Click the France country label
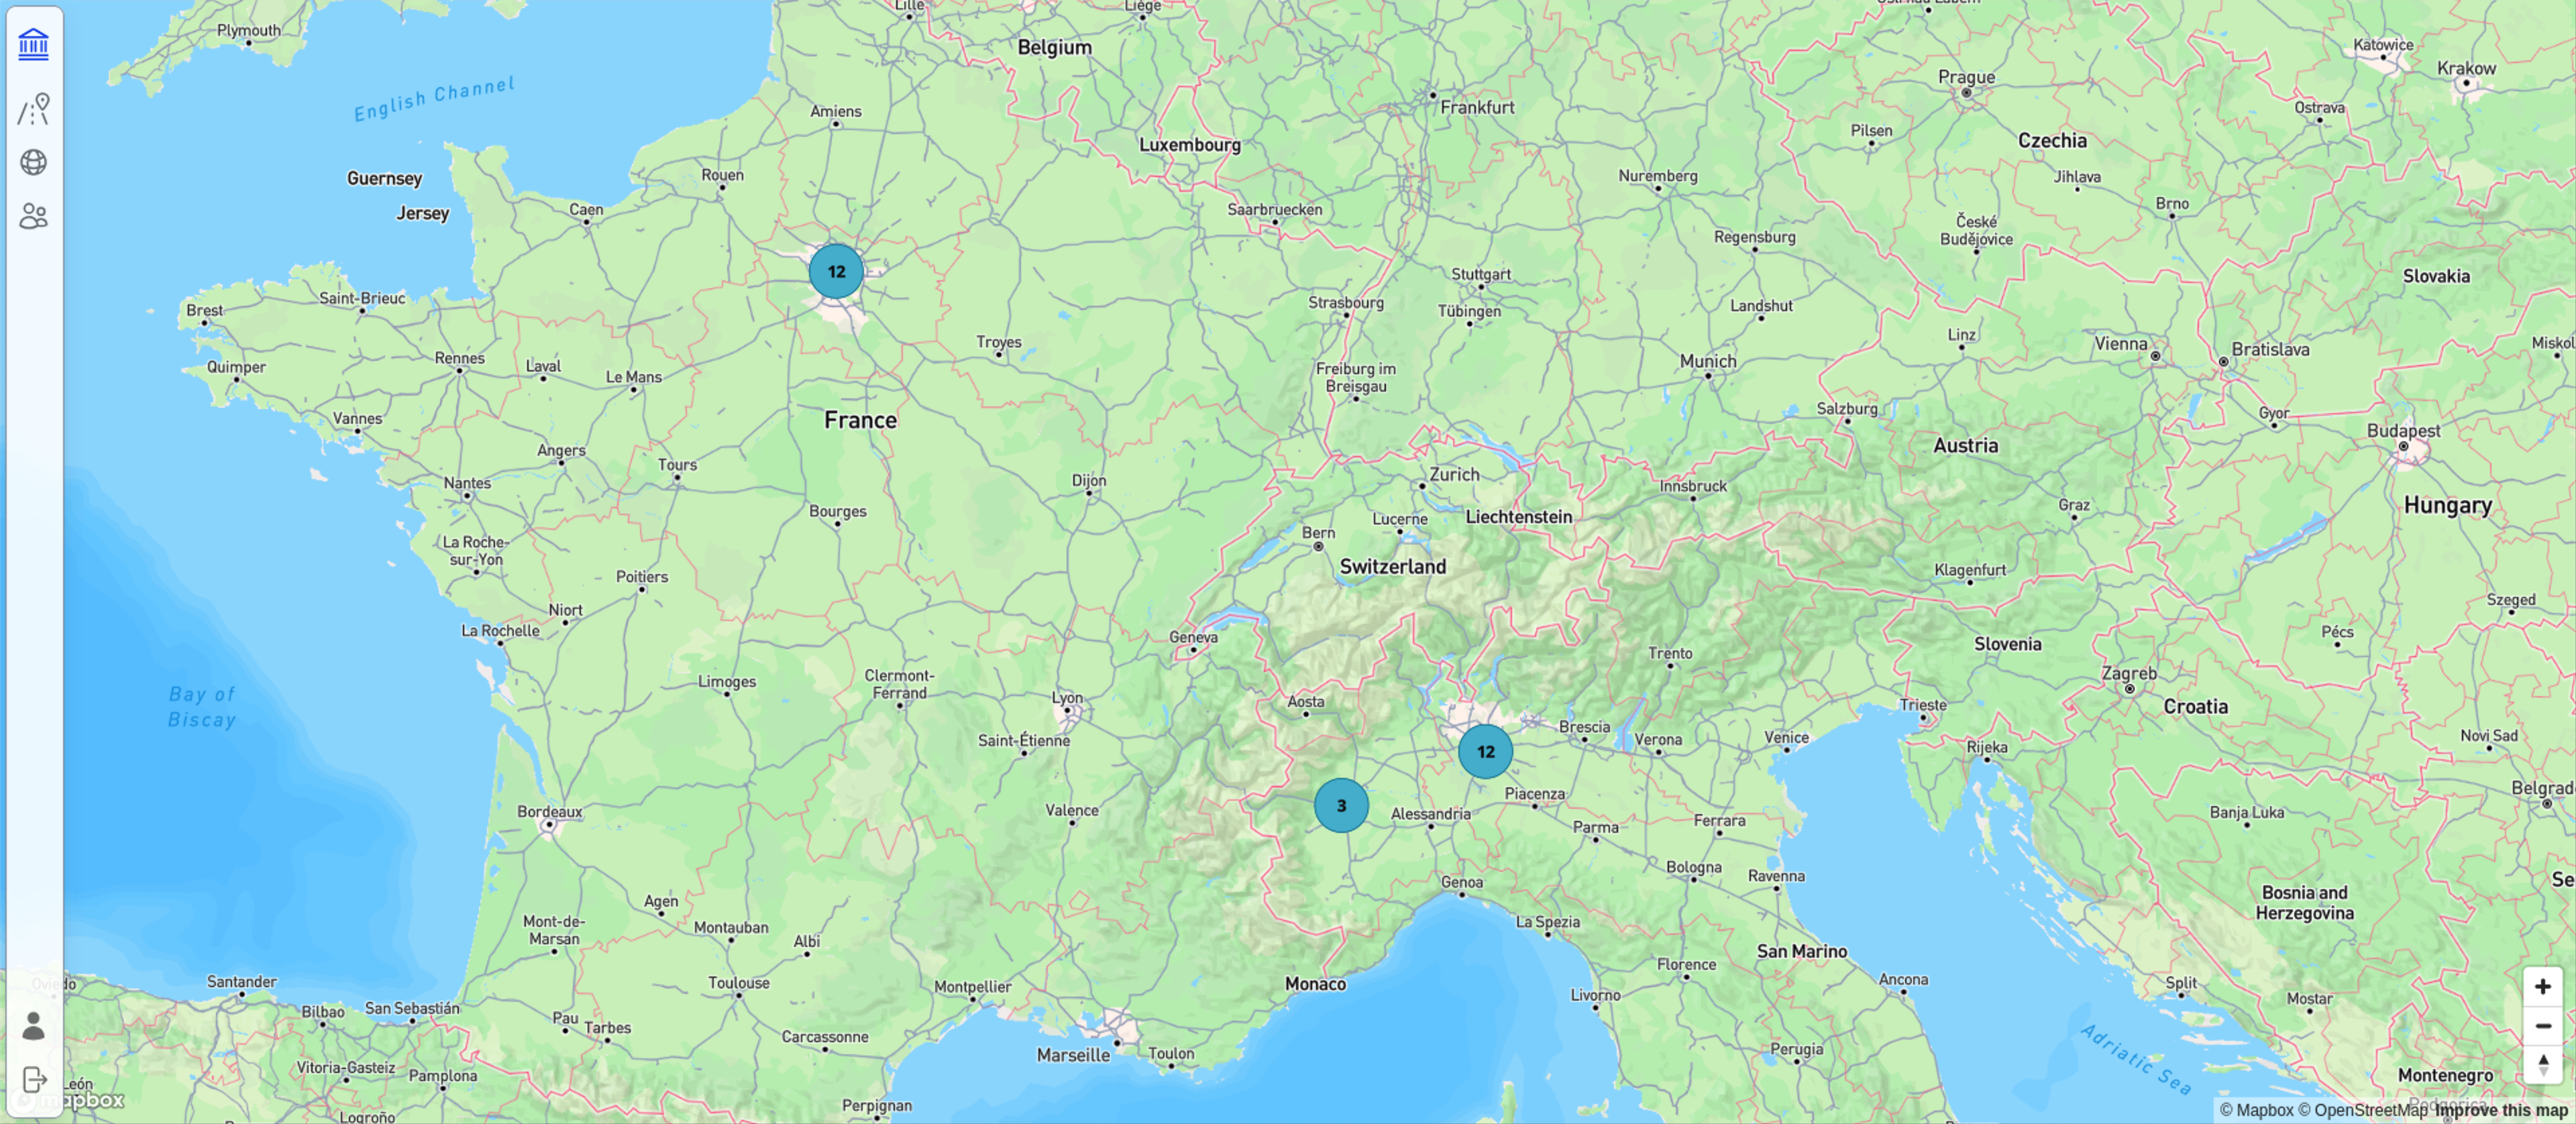The width and height of the screenshot is (2576, 1124). 860,420
